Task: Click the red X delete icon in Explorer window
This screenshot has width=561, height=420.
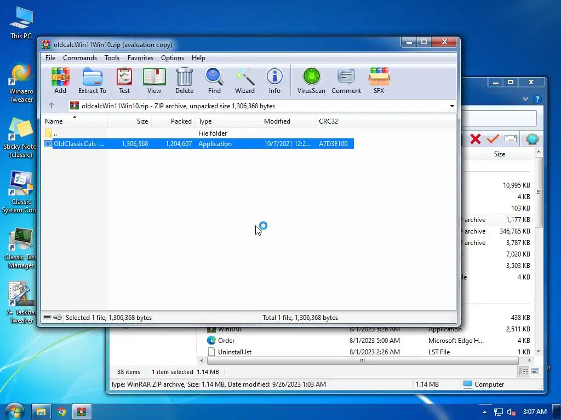Action: click(x=476, y=139)
